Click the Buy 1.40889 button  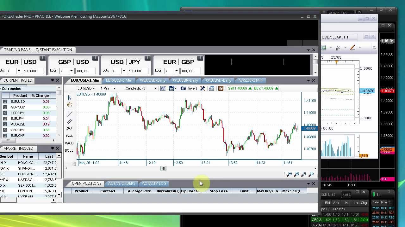pos(266,88)
